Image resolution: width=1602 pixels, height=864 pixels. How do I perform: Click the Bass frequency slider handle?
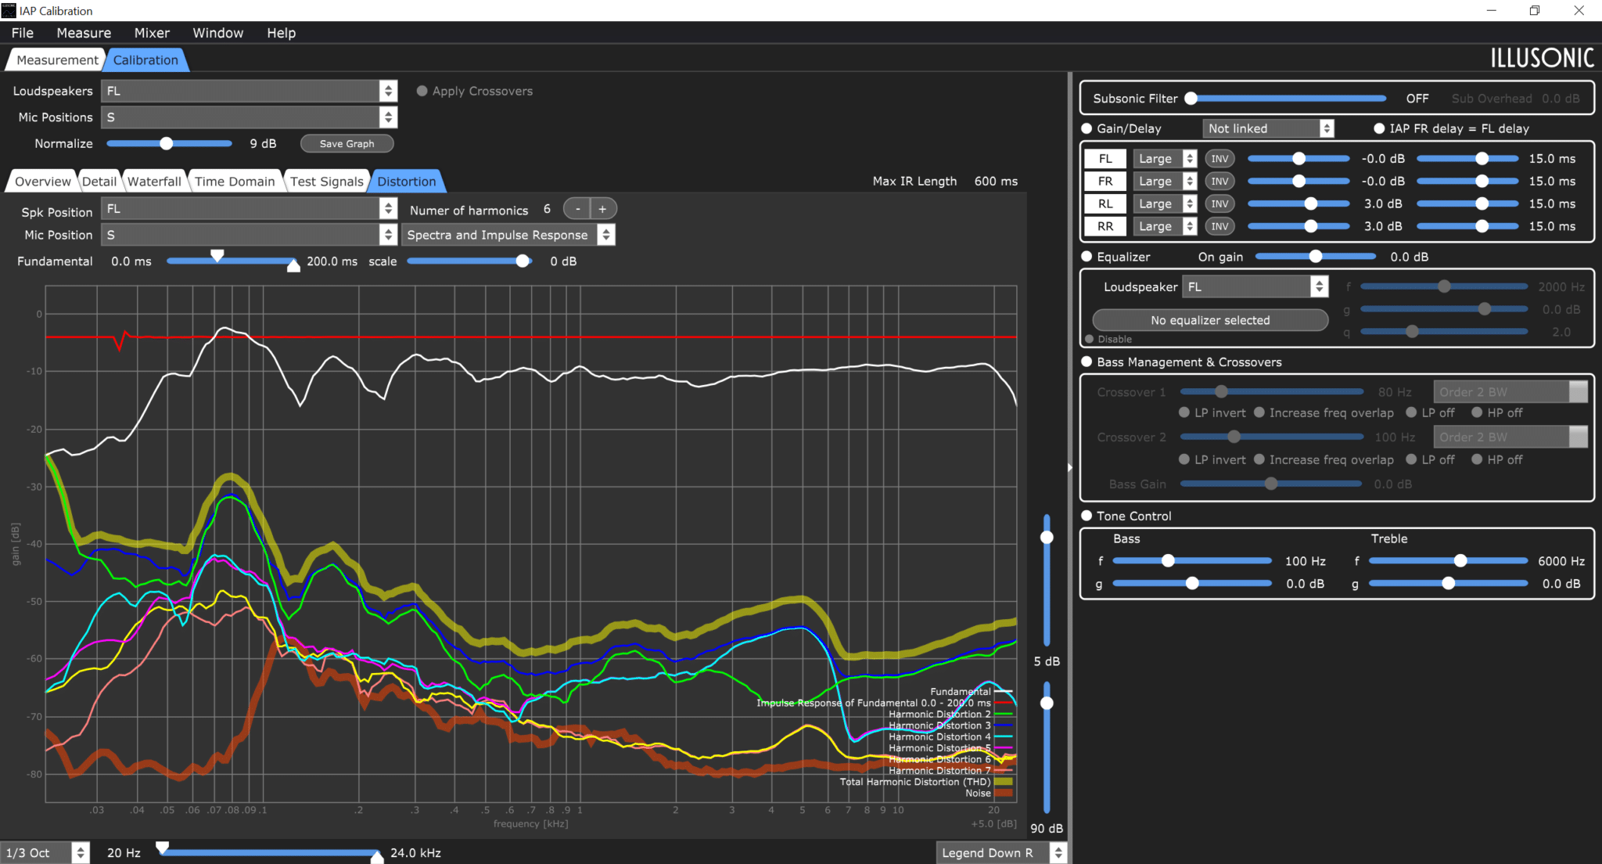(1168, 561)
